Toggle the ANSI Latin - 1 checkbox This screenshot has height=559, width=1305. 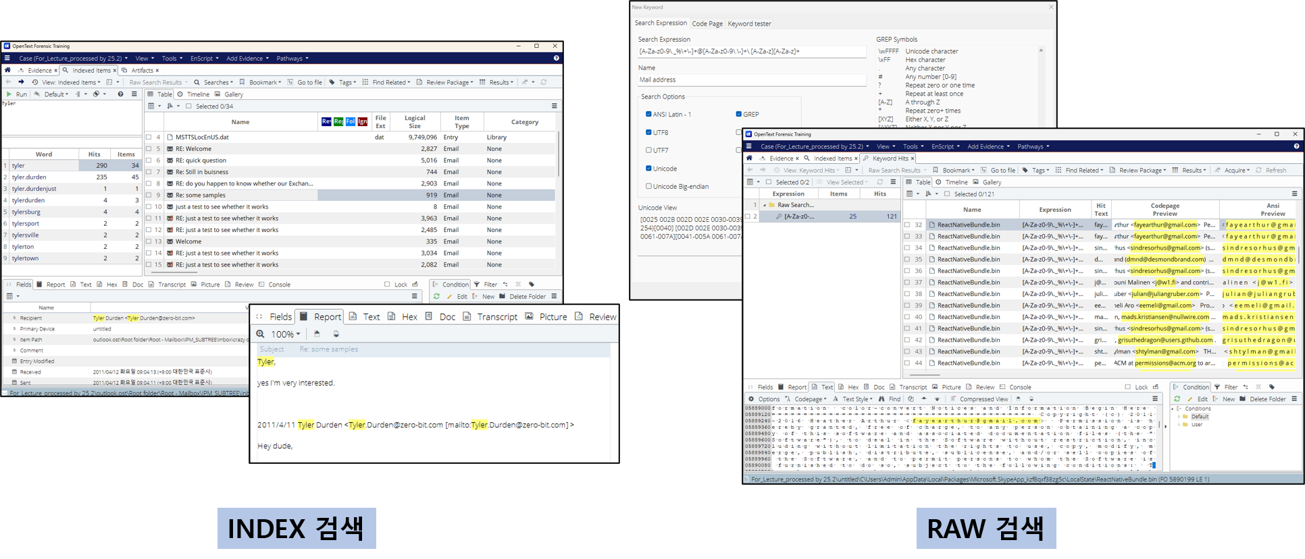click(648, 115)
